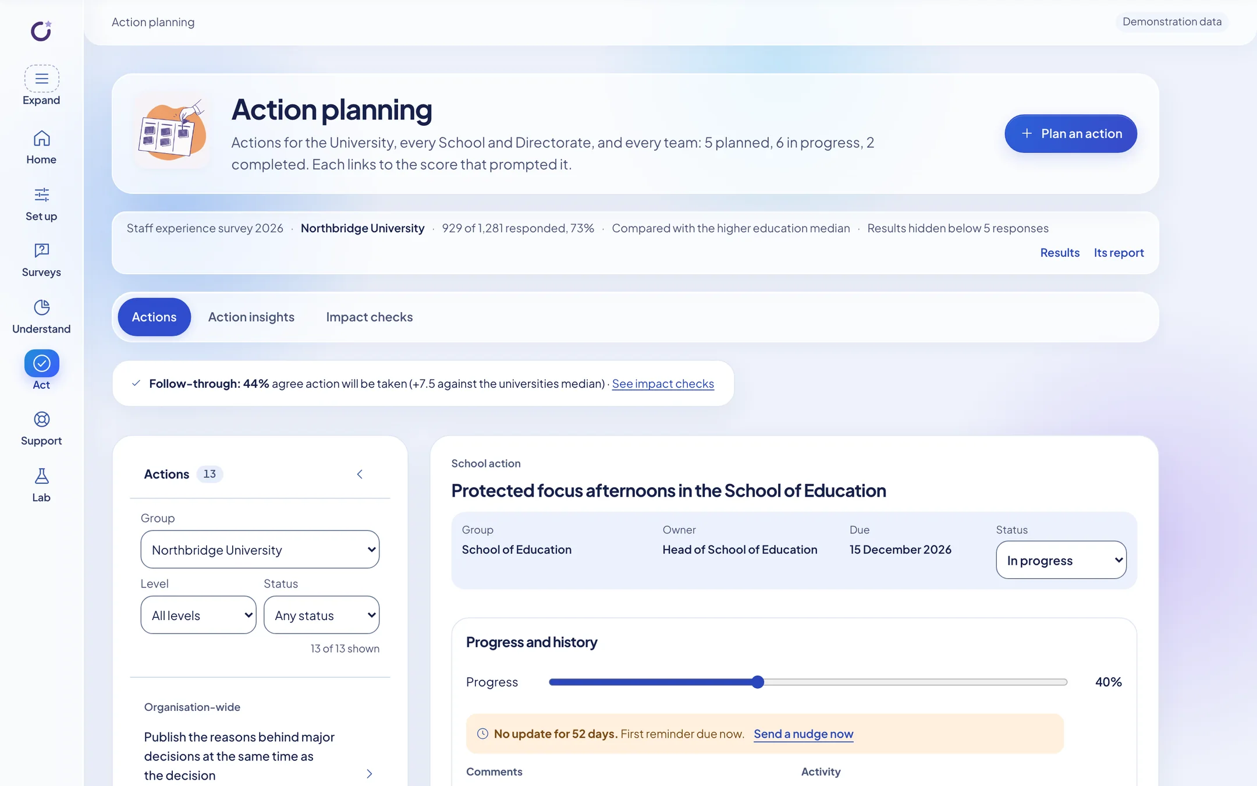Click the Demonstration data badge
This screenshot has height=786, width=1257.
tap(1172, 22)
